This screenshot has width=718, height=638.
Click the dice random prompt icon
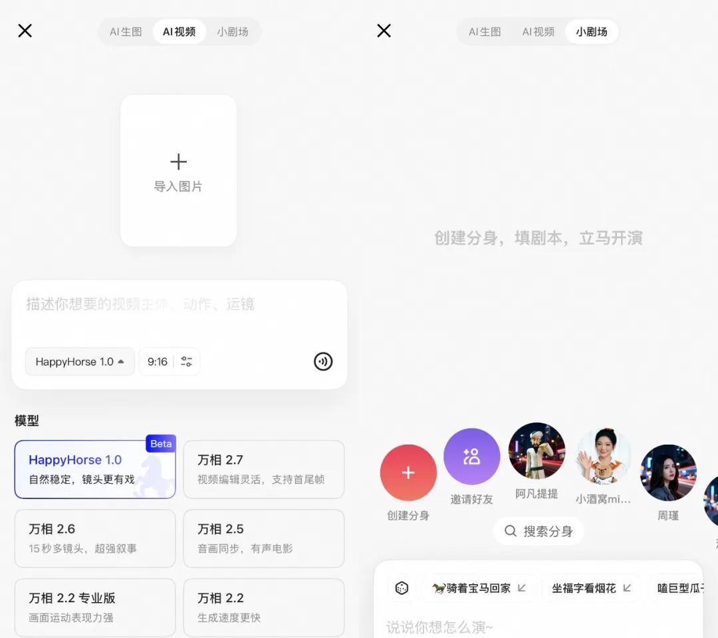click(402, 588)
